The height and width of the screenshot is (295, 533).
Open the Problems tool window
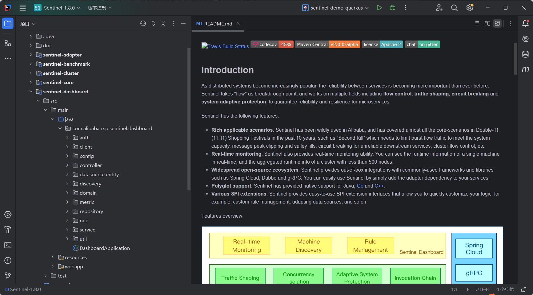[8, 260]
